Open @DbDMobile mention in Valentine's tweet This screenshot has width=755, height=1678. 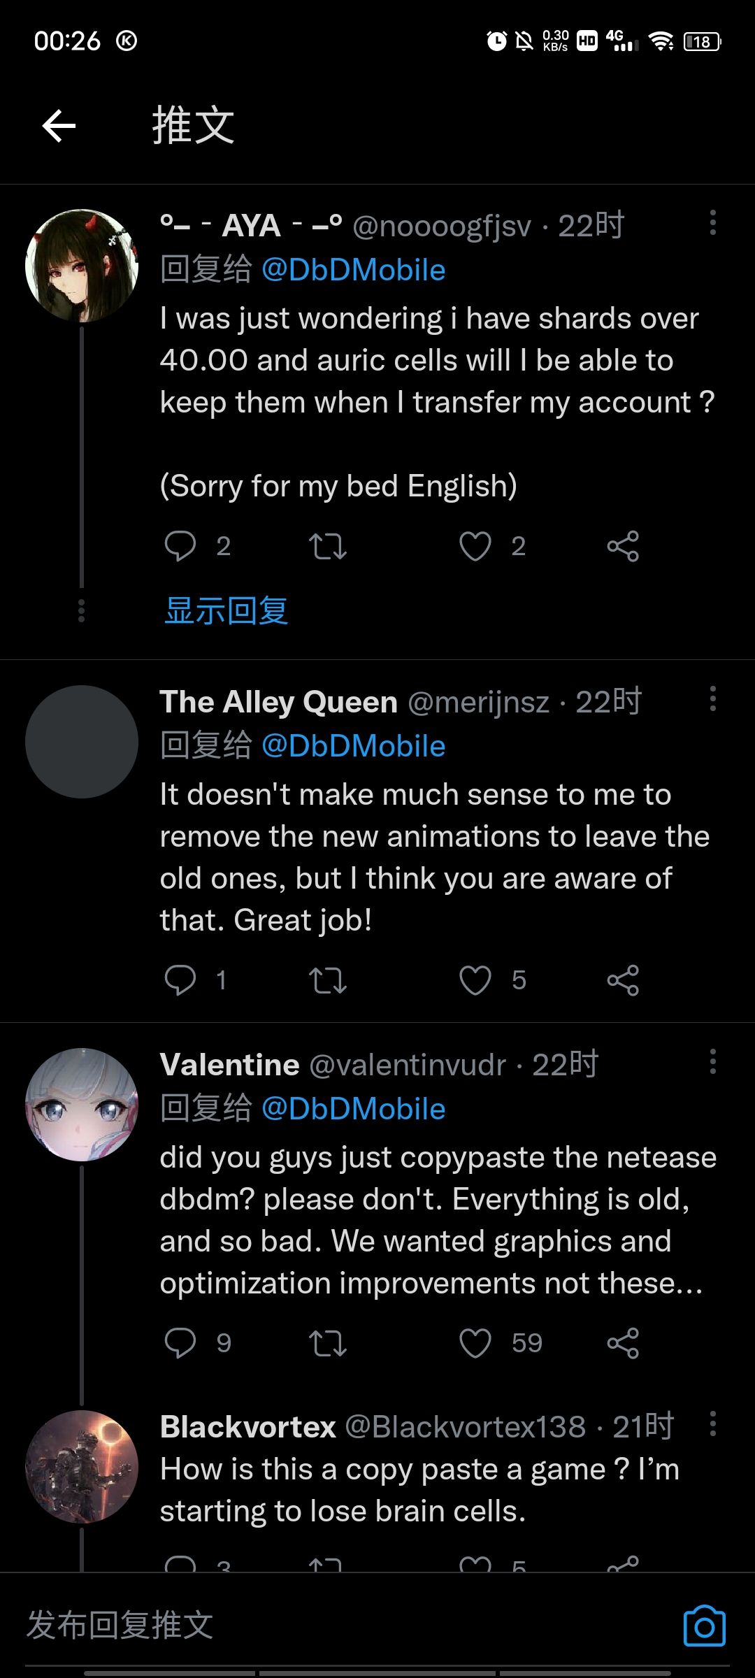[353, 1109]
